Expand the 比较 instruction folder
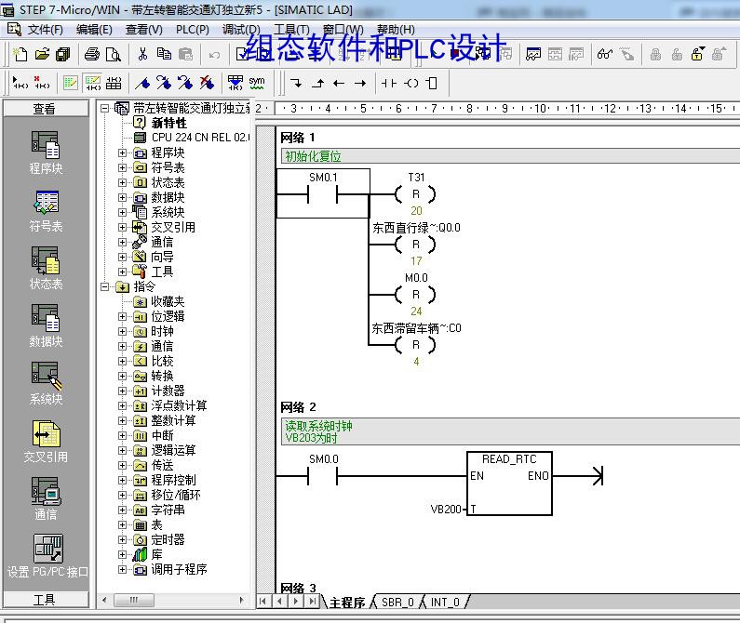The width and height of the screenshot is (740, 623). click(122, 362)
